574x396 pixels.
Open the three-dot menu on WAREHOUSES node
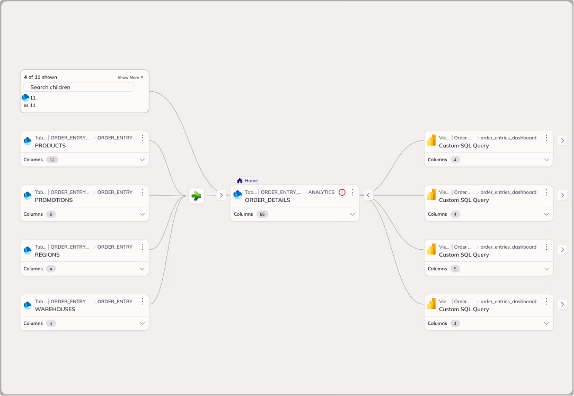[142, 302]
